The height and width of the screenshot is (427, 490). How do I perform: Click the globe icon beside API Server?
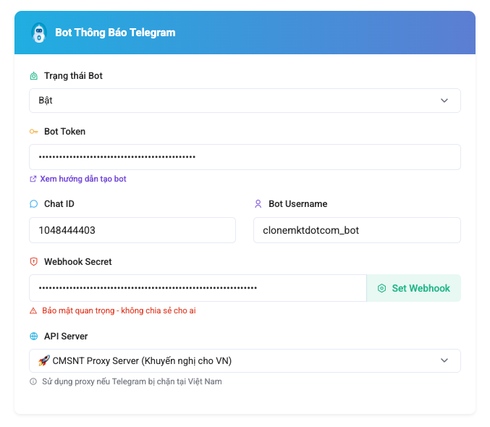[34, 337]
